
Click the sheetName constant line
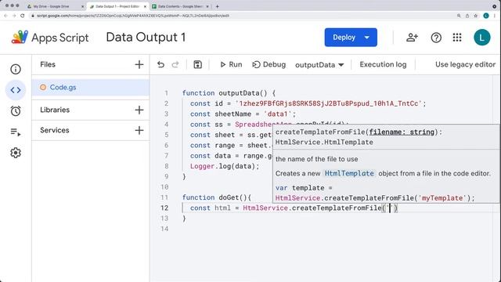point(243,114)
